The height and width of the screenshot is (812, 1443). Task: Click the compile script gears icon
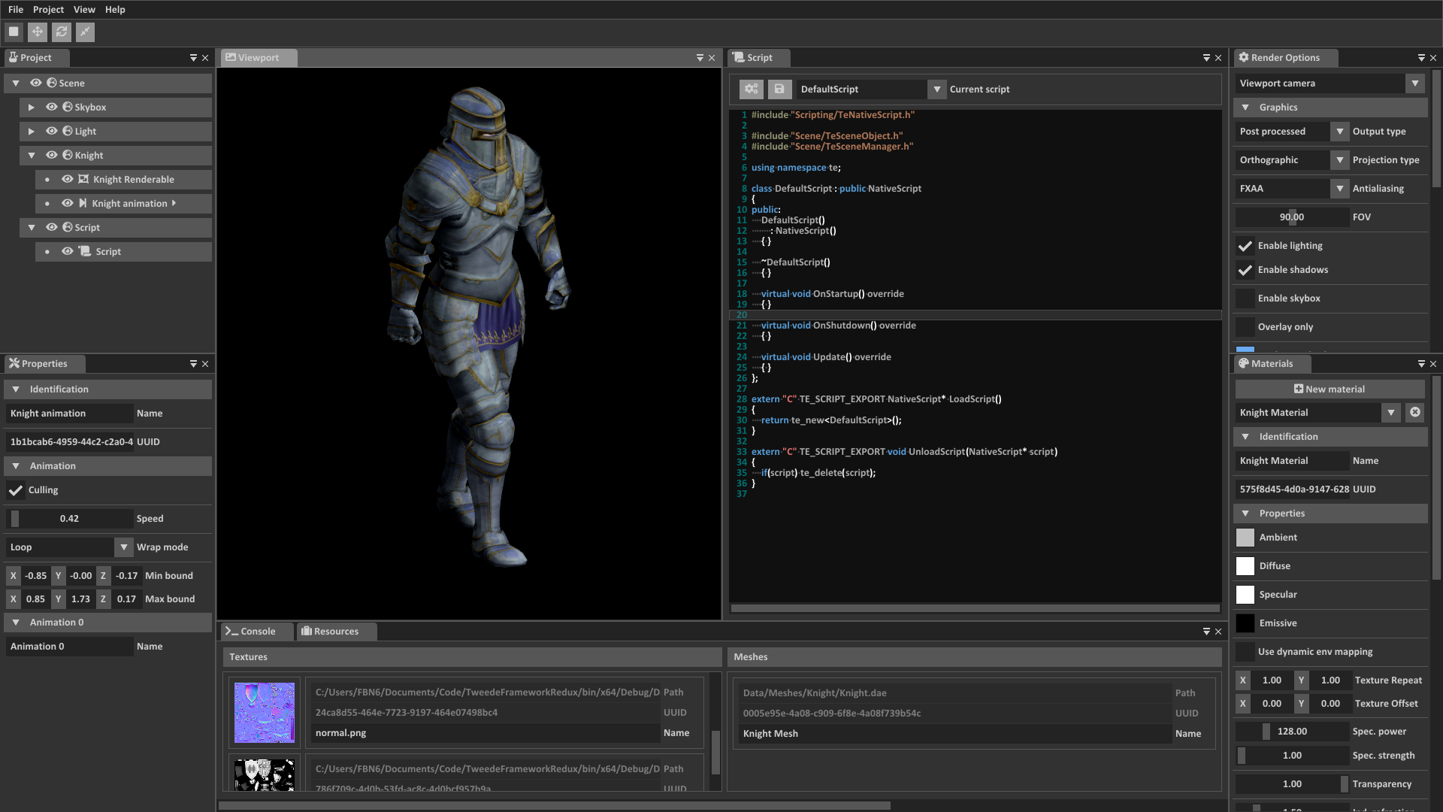point(751,89)
